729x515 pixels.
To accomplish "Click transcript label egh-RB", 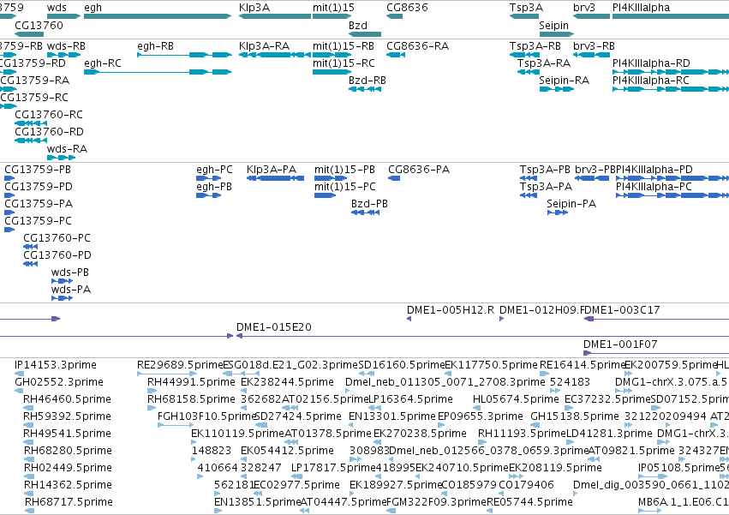I will pyautogui.click(x=155, y=46).
